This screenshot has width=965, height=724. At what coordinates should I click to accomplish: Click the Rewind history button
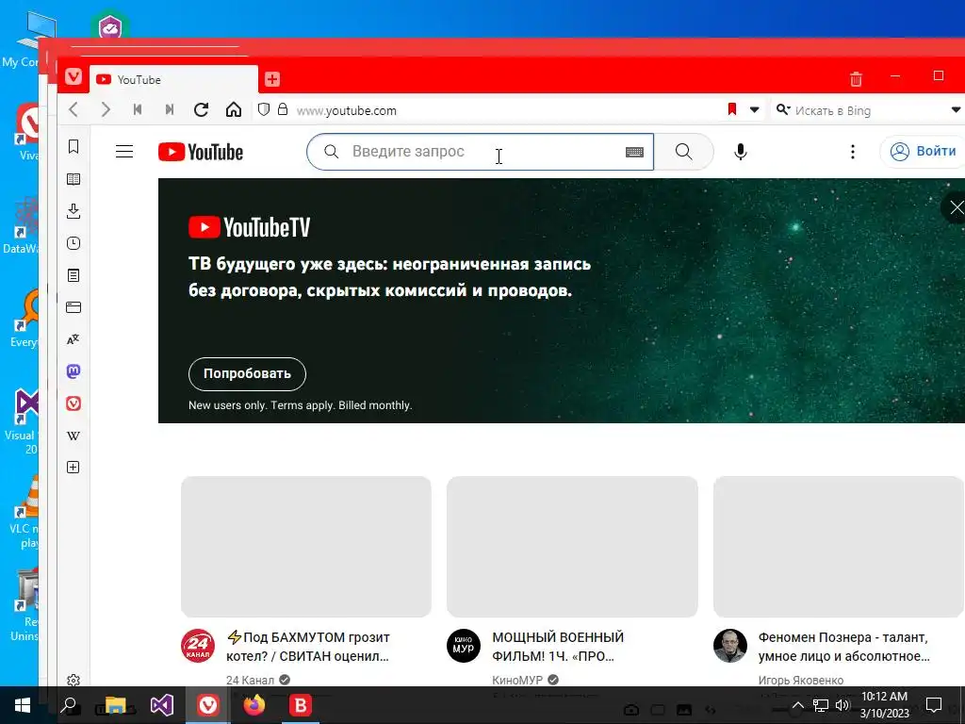[138, 109]
